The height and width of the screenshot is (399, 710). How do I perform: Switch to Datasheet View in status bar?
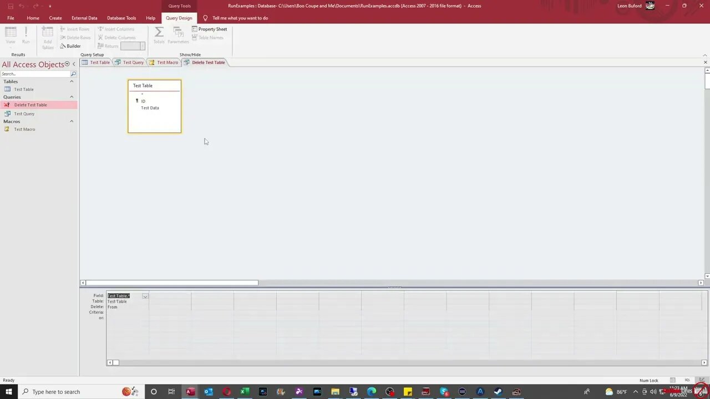673,380
